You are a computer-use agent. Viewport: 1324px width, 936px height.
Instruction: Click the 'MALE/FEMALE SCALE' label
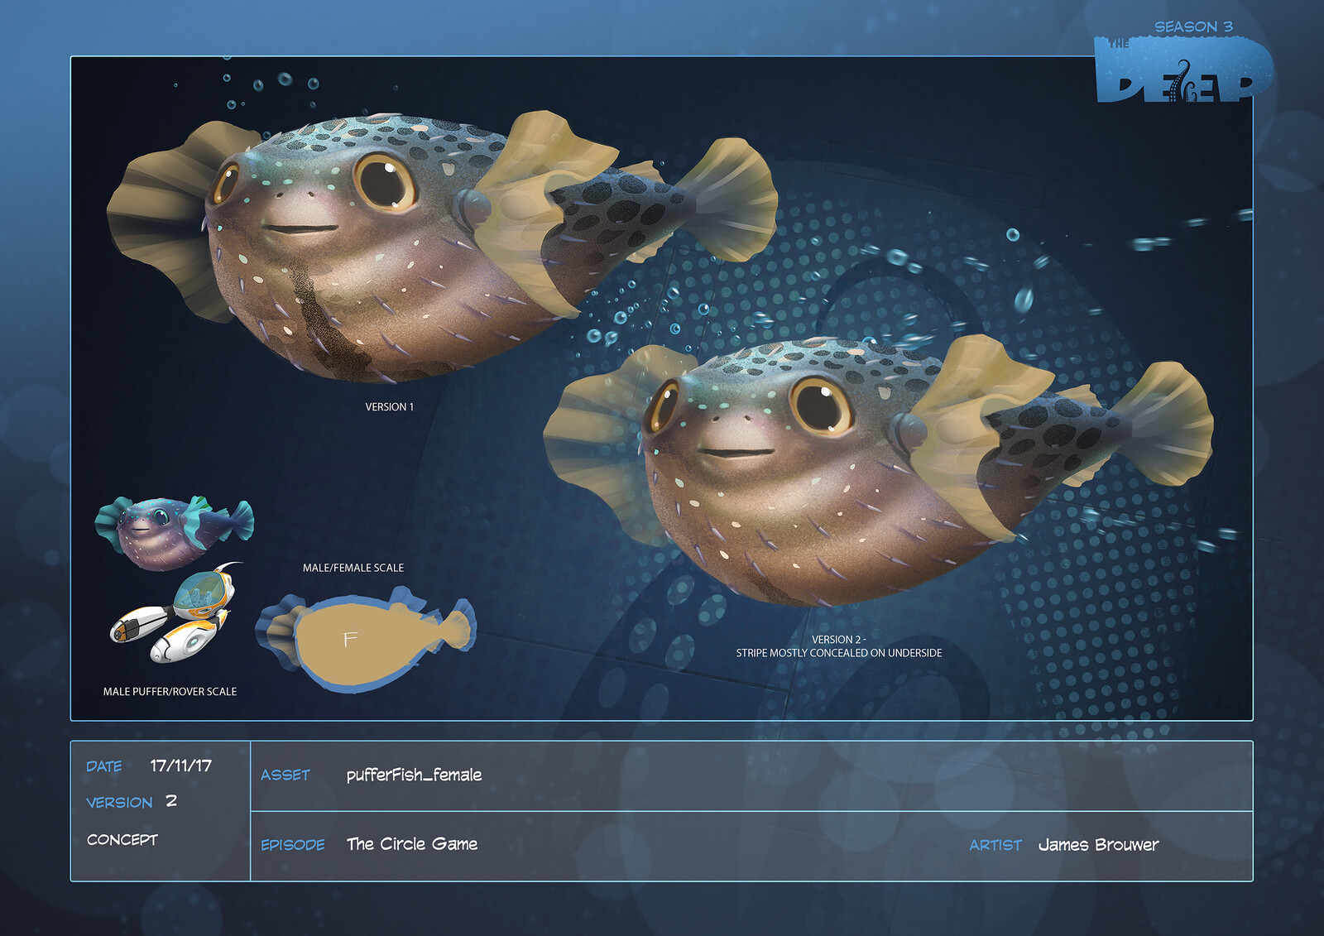(x=353, y=568)
